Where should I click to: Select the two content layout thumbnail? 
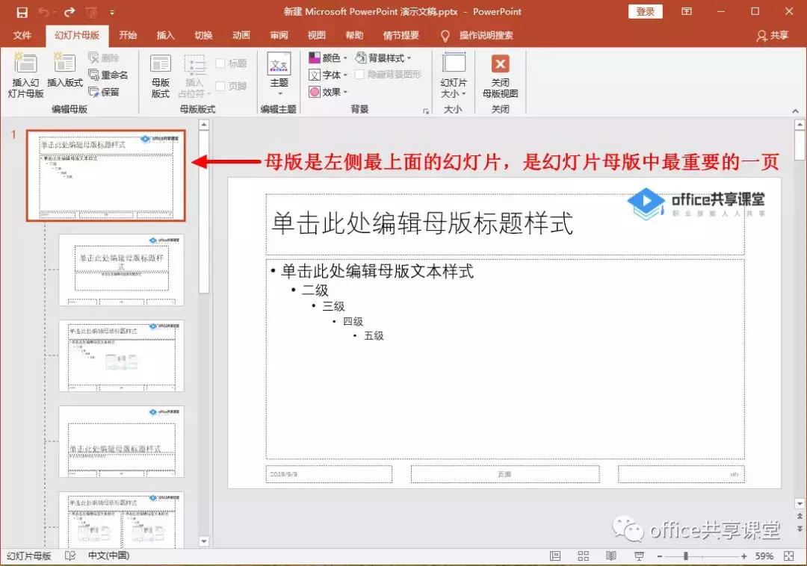pos(122,519)
